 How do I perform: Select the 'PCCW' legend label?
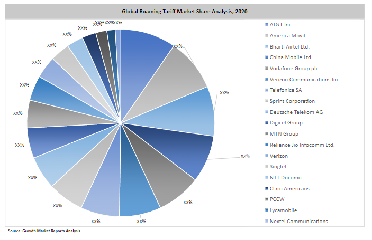(x=277, y=199)
